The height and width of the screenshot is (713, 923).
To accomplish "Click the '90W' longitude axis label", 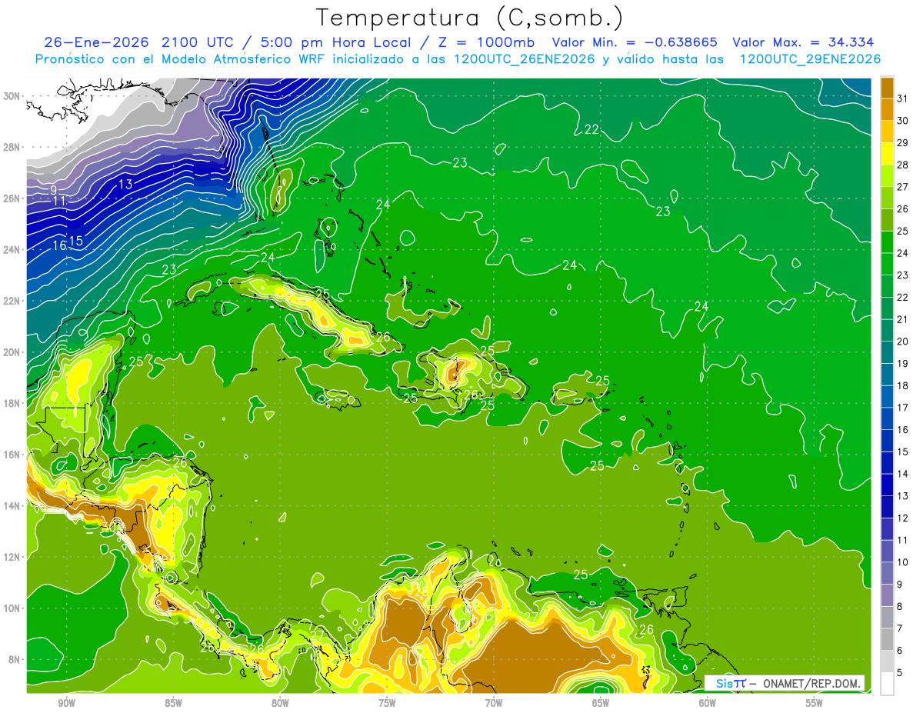I will pyautogui.click(x=67, y=703).
